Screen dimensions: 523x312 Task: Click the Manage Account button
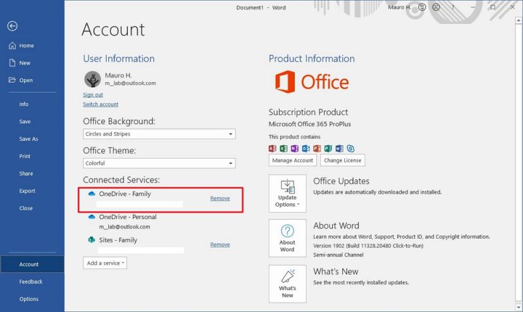tap(293, 160)
